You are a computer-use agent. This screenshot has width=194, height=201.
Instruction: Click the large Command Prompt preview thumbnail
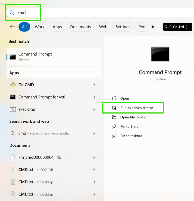click(x=160, y=54)
